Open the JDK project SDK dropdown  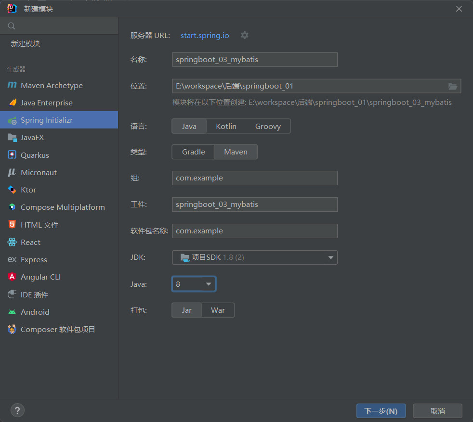pyautogui.click(x=255, y=257)
